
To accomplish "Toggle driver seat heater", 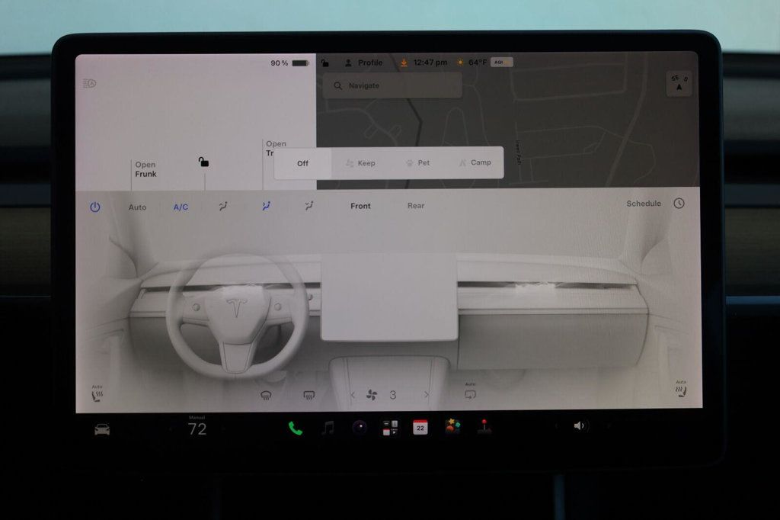I will [x=97, y=394].
